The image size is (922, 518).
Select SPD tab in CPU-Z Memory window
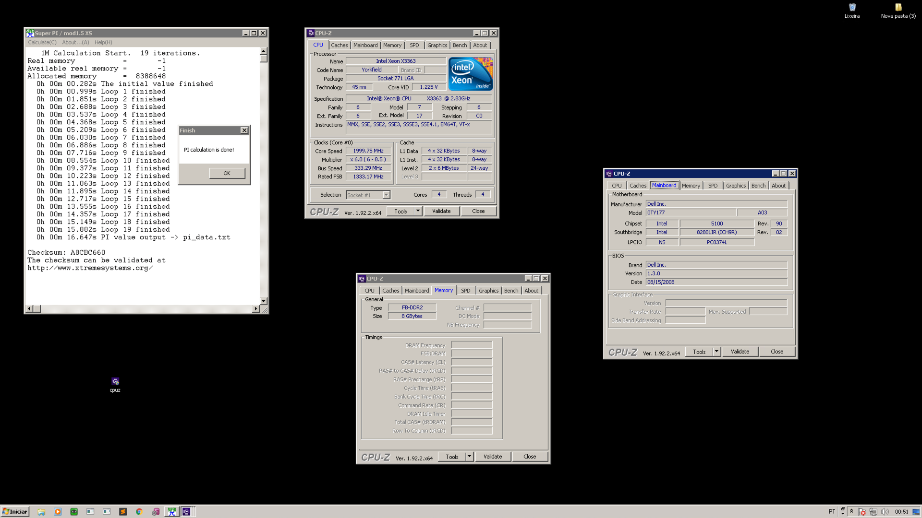click(466, 291)
